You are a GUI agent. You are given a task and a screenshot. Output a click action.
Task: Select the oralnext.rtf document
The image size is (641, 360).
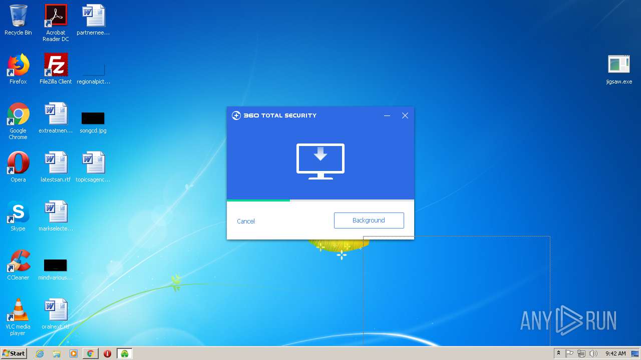pos(56,314)
